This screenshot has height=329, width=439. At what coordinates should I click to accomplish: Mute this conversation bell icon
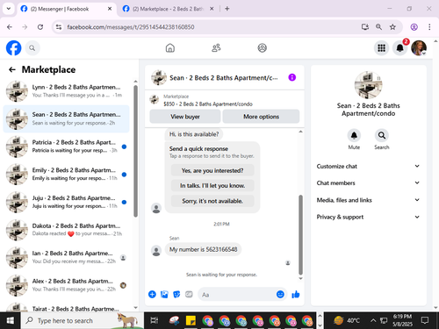tap(354, 135)
